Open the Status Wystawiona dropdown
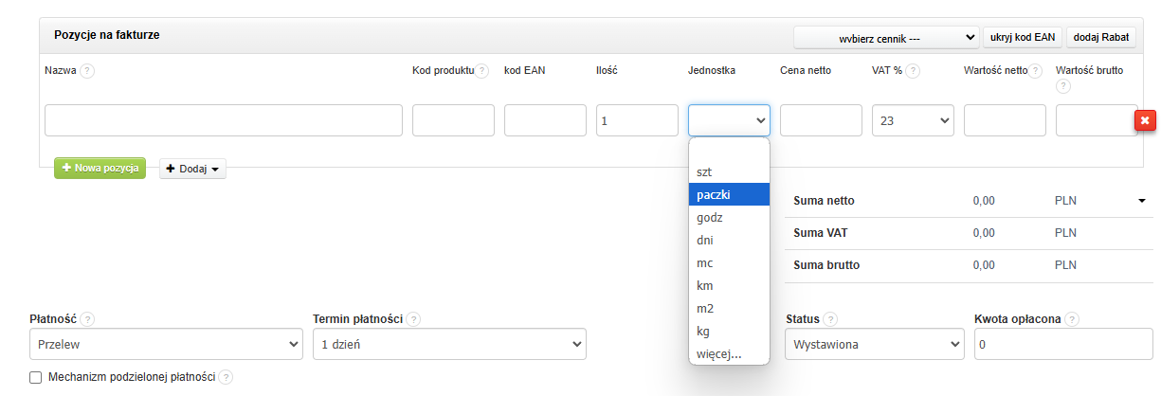The width and height of the screenshot is (1161, 396). click(874, 345)
